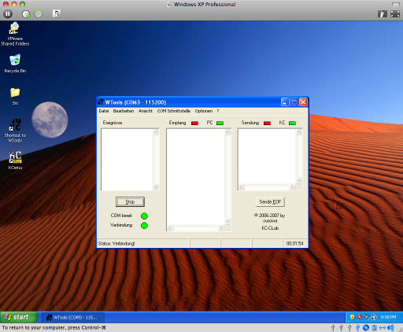The height and width of the screenshot is (332, 403).
Task: Click the green Verbindung light
Action: (x=144, y=225)
